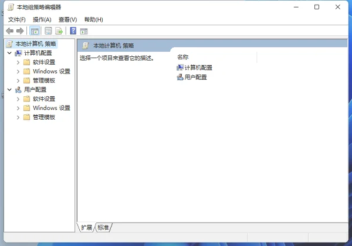Open the 文件(F) menu

coord(17,20)
